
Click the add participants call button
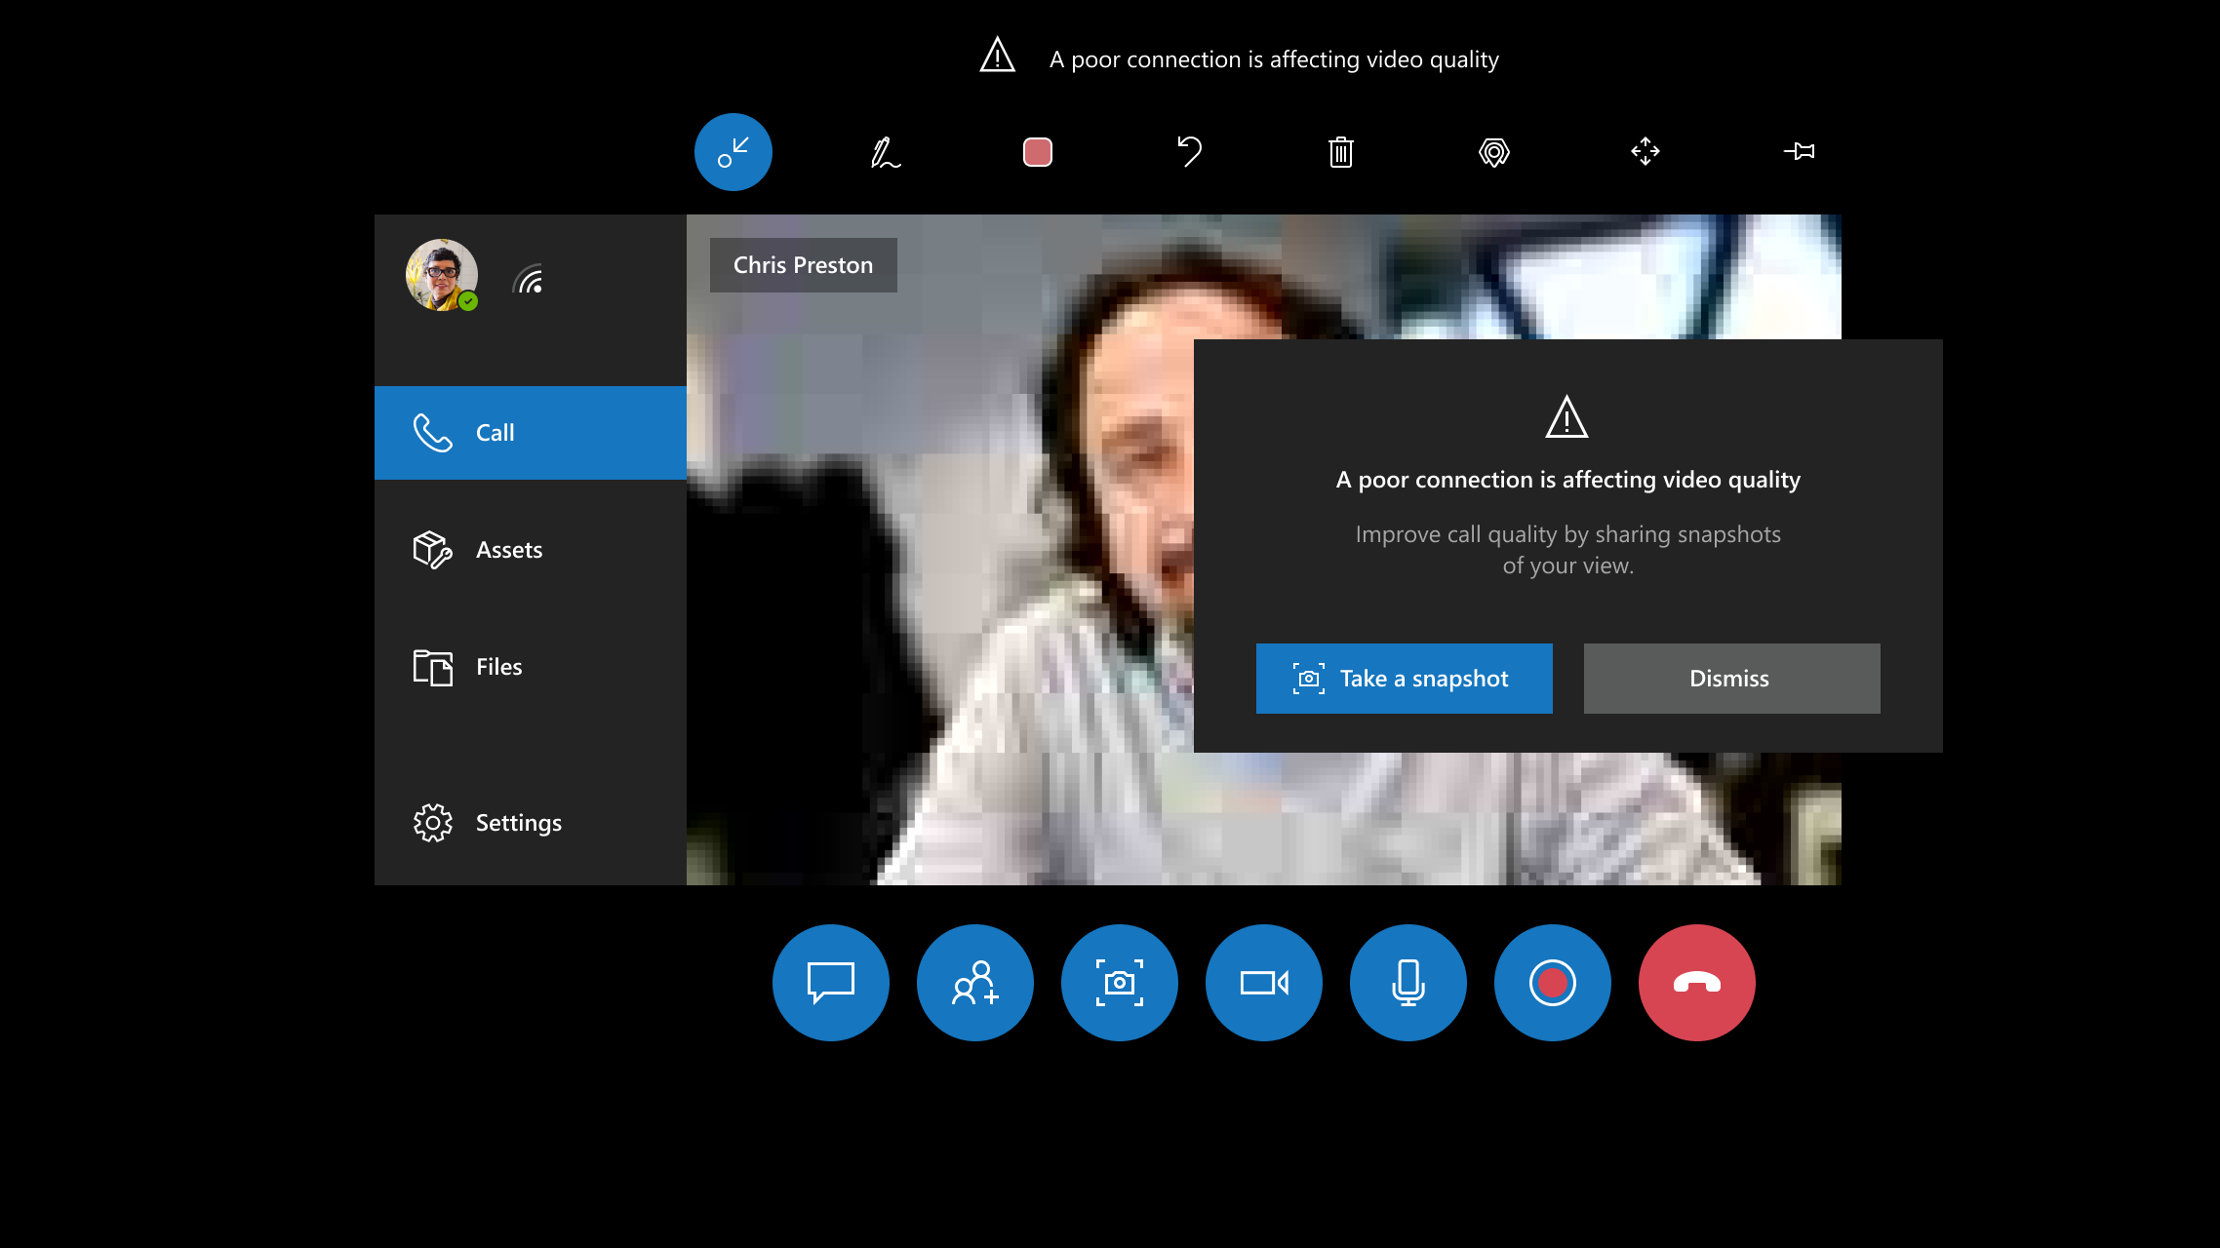coord(974,983)
